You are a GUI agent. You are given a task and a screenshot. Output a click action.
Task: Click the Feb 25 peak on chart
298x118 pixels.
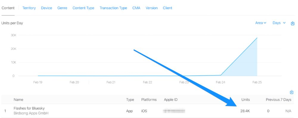[257, 38]
